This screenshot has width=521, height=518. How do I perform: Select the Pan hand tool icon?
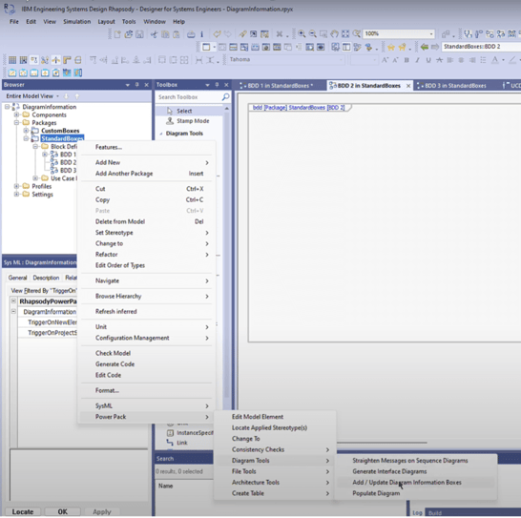pyautogui.click(x=334, y=33)
